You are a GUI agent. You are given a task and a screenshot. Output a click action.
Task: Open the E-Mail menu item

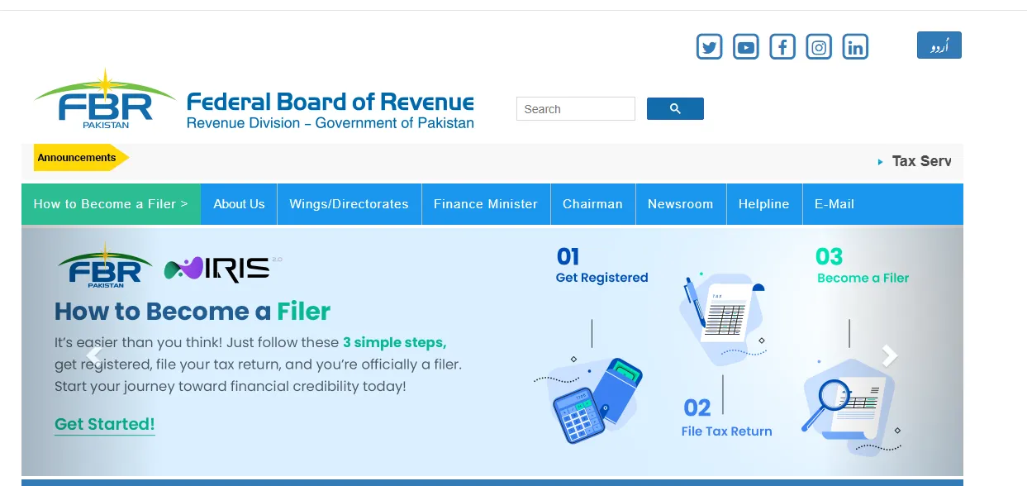(x=834, y=204)
